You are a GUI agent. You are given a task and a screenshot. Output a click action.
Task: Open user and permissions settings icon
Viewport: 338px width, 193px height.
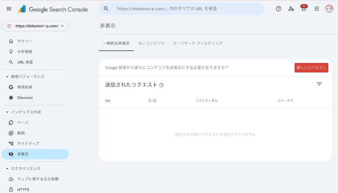click(x=291, y=9)
